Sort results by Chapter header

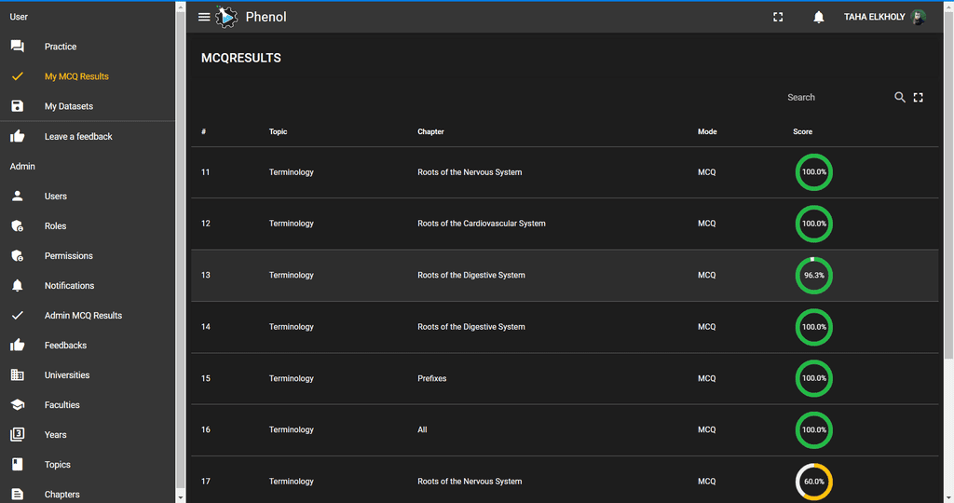click(430, 132)
